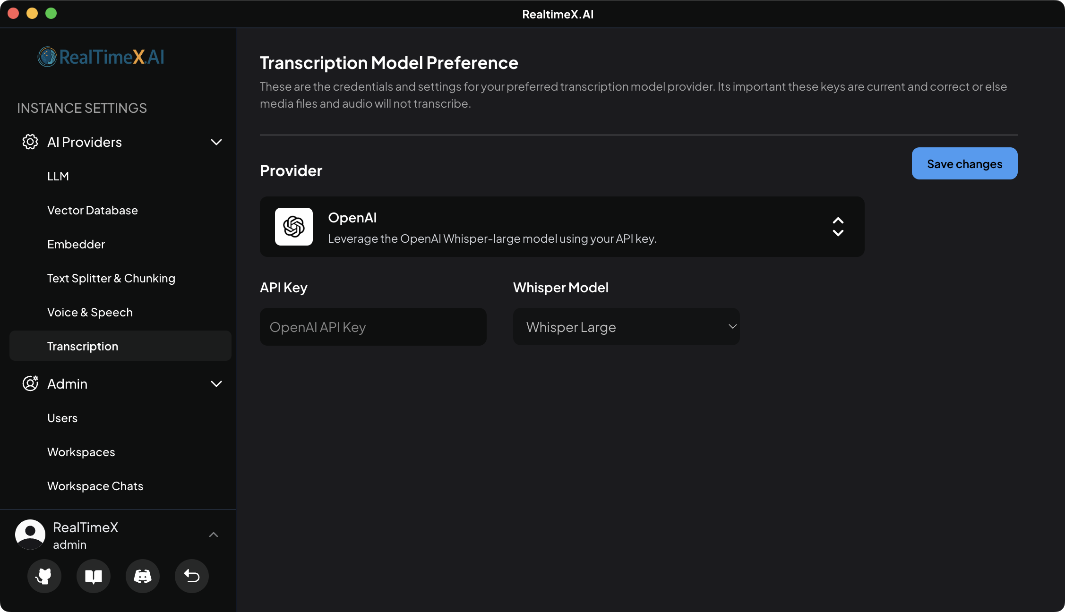
Task: Click the admin profile avatar
Action: point(30,534)
